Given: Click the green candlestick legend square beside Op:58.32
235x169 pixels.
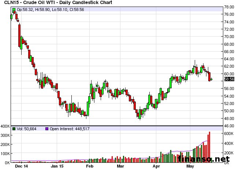Looking at the screenshot, I should click(14, 8).
